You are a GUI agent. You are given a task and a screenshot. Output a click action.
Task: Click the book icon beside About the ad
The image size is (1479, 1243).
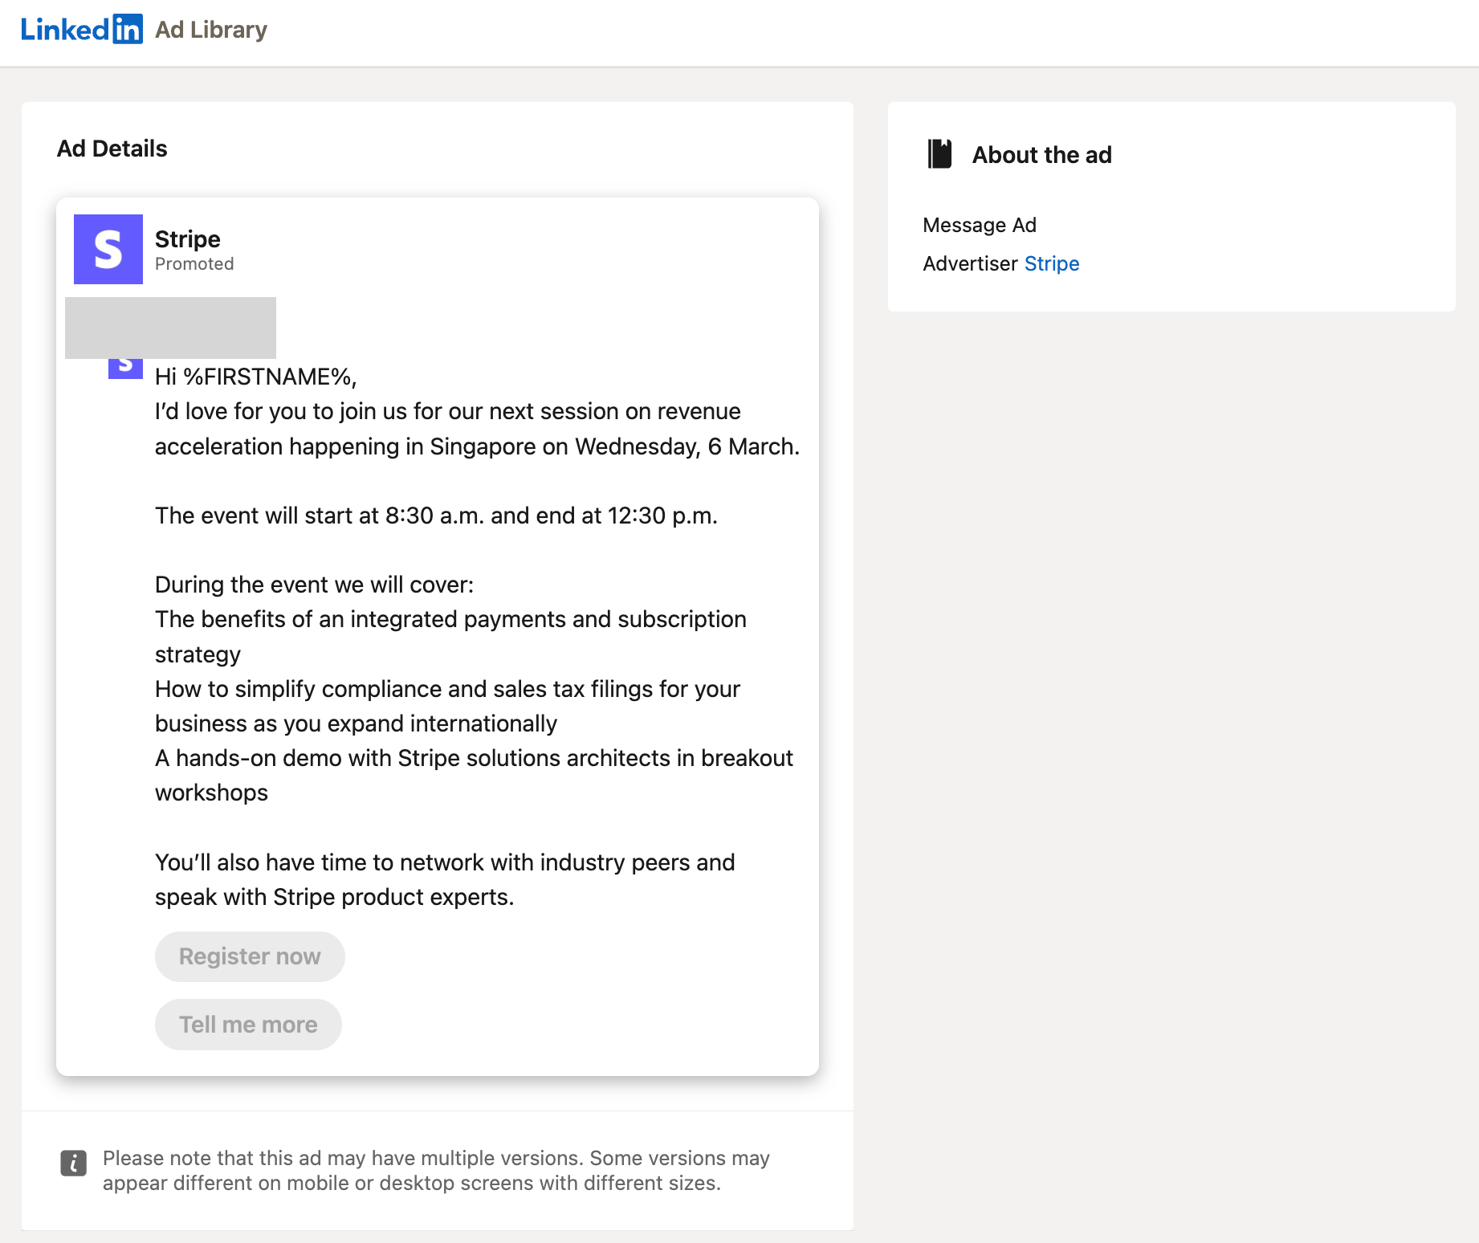point(939,153)
